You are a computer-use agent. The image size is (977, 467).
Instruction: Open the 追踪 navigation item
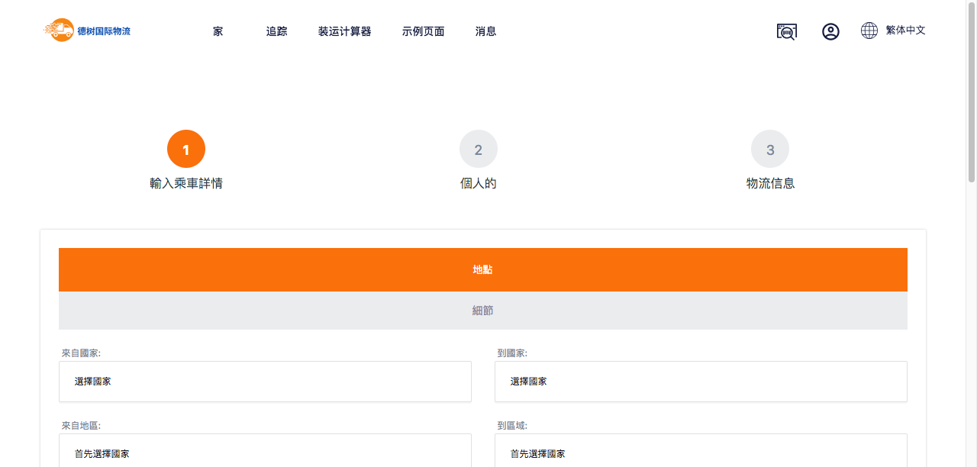tap(277, 31)
